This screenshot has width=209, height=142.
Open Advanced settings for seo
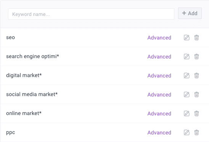click(x=159, y=38)
